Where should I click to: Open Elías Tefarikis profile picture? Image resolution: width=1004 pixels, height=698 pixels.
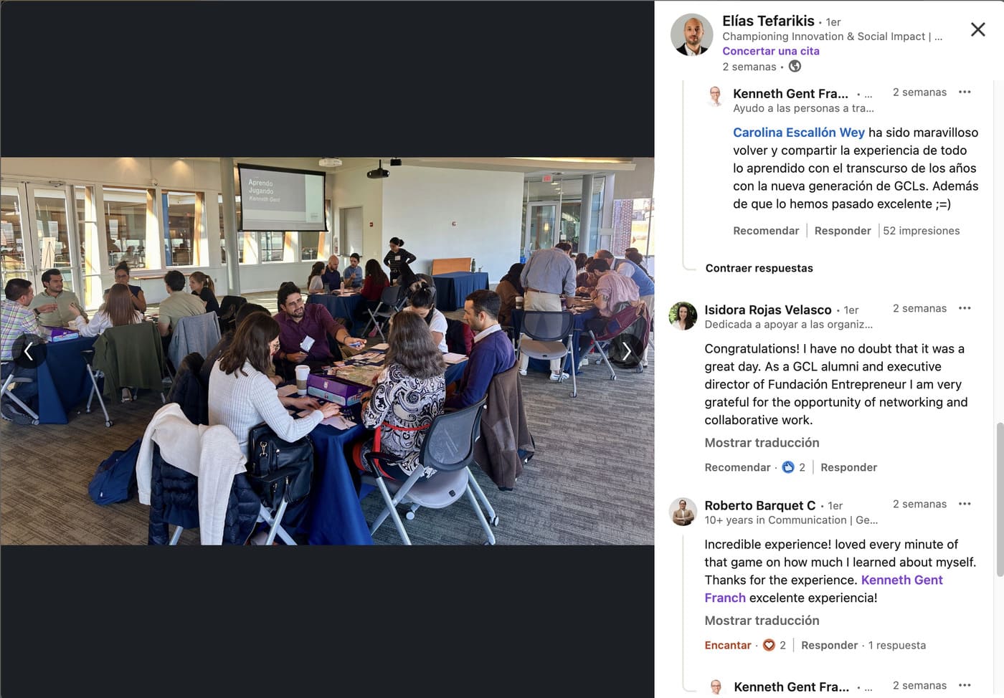pos(691,34)
